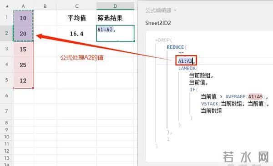
Task: Click the 公式编辑器 panel title
Action: click(x=158, y=10)
